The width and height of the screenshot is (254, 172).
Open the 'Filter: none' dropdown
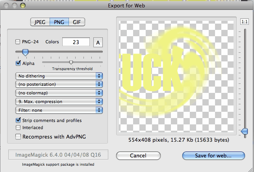[59, 110]
